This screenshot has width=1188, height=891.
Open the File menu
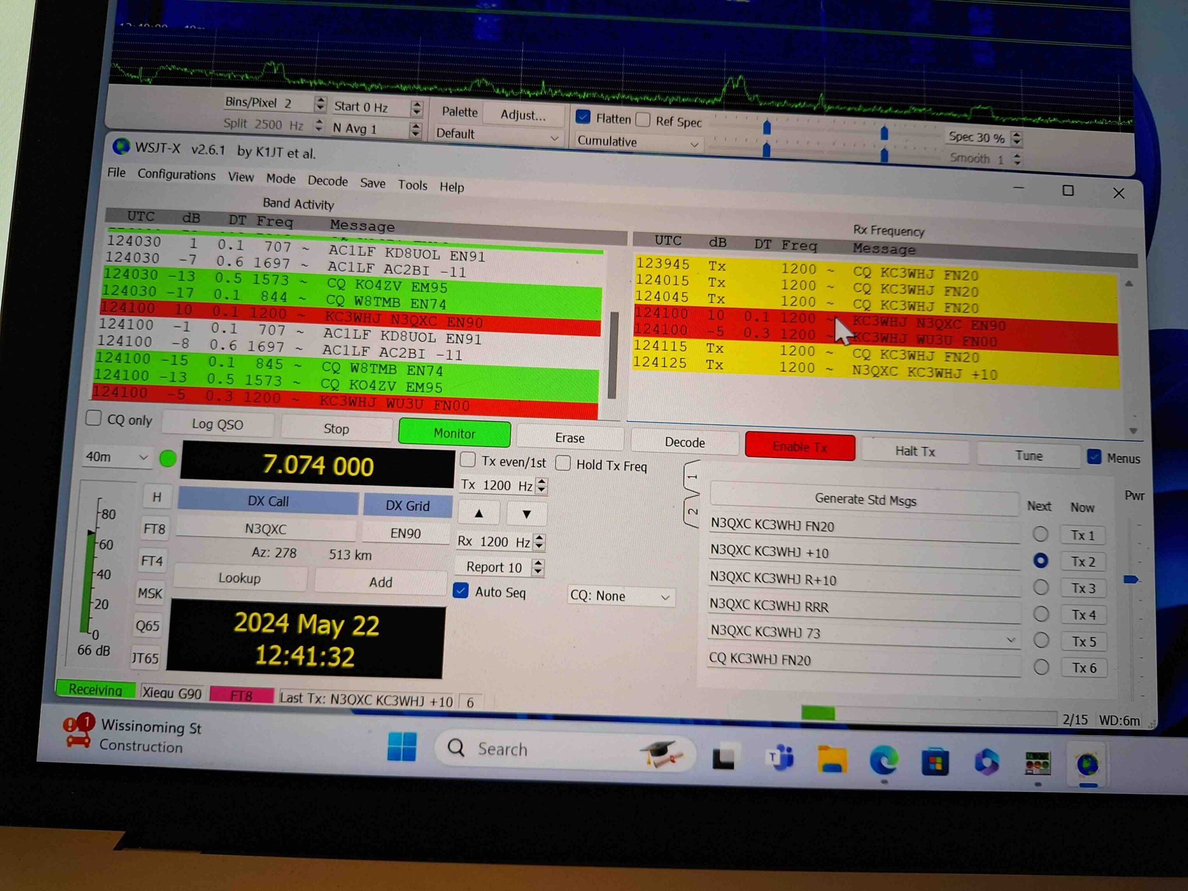pyautogui.click(x=116, y=173)
